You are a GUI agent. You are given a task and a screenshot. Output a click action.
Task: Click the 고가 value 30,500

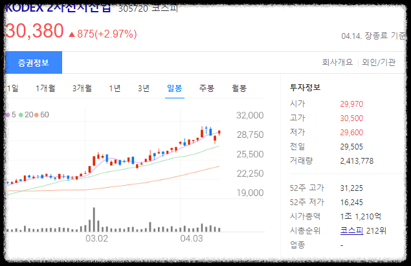pos(351,118)
